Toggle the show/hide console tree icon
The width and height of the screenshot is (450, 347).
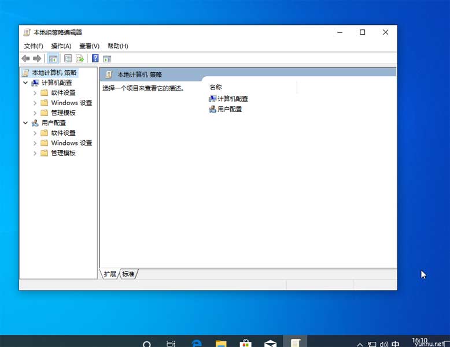53,59
